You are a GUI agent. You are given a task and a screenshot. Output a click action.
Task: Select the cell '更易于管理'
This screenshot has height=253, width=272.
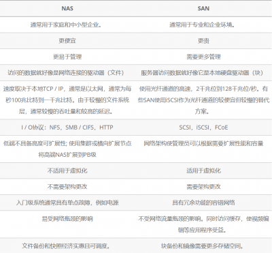(x=67, y=57)
